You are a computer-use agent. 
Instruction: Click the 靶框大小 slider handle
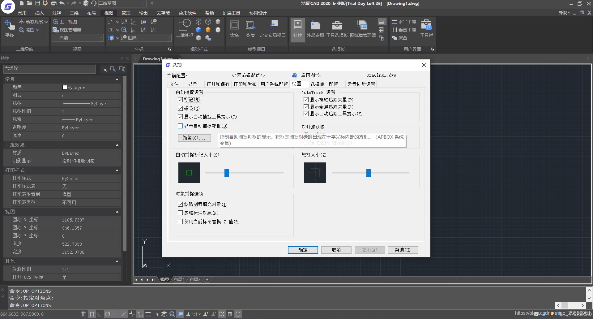tap(369, 173)
